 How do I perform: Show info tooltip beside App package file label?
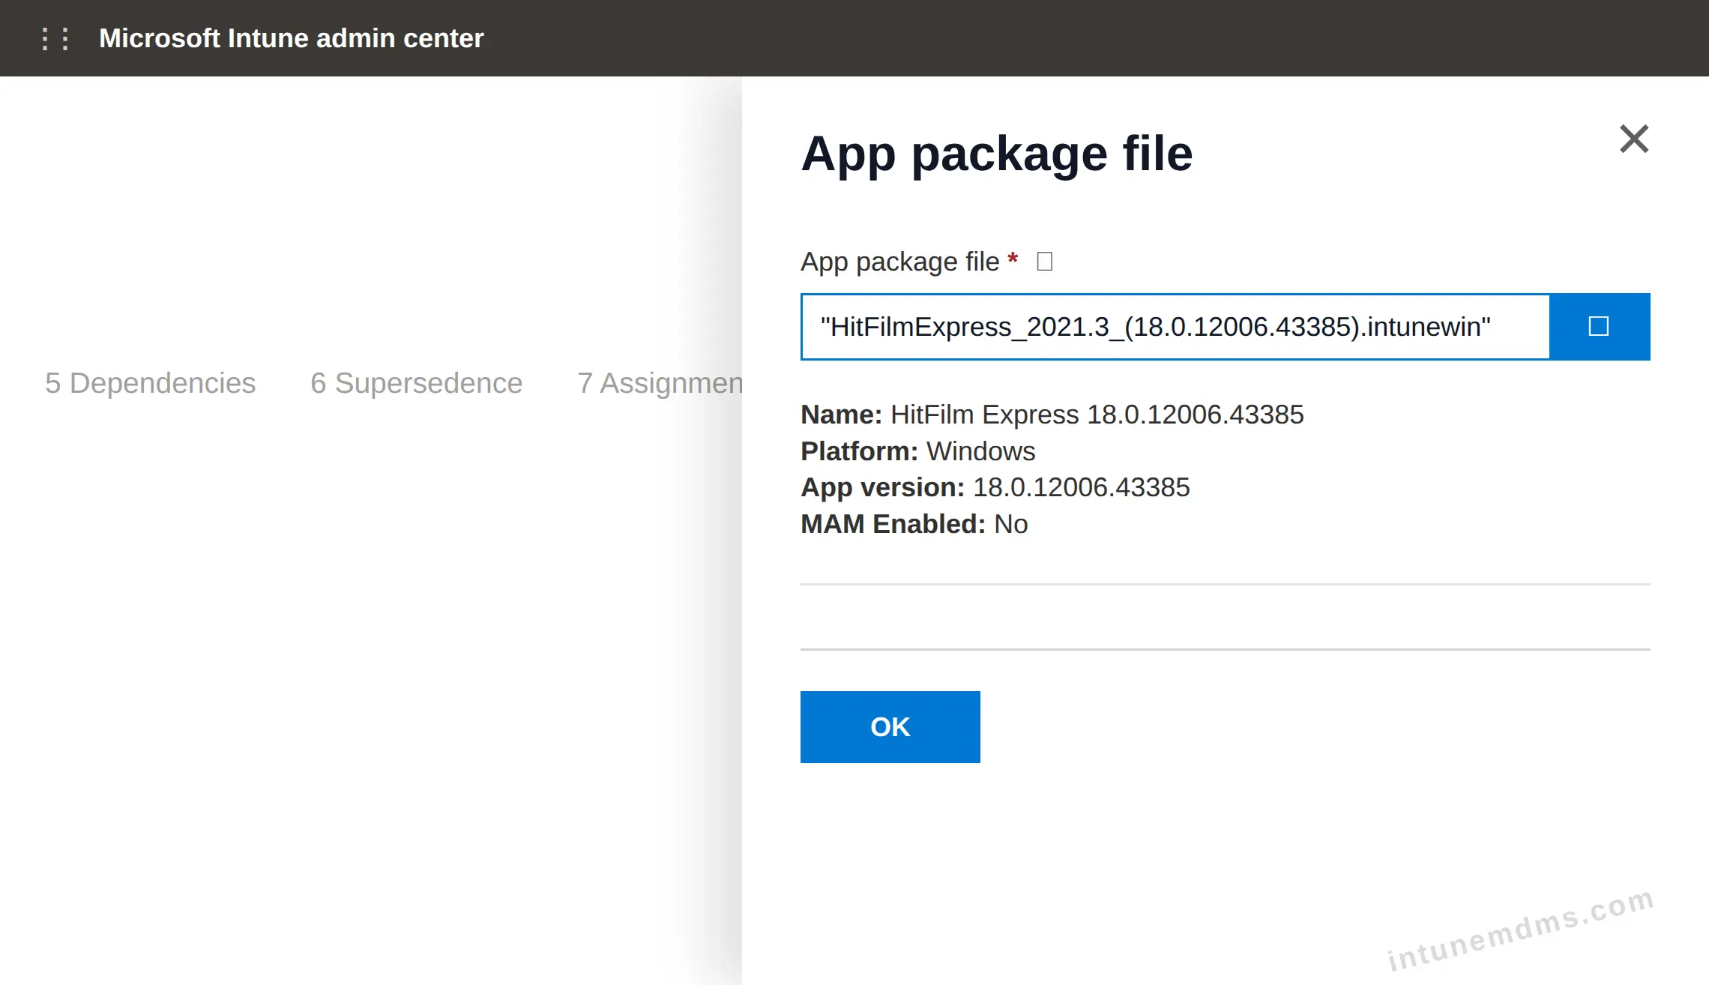coord(1045,262)
